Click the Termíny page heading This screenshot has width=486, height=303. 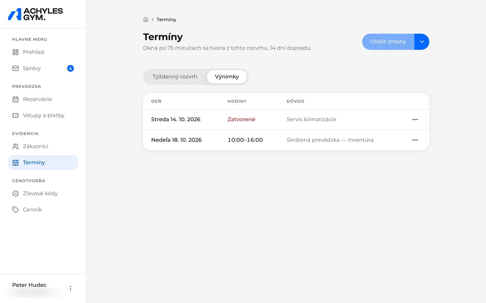(x=163, y=37)
